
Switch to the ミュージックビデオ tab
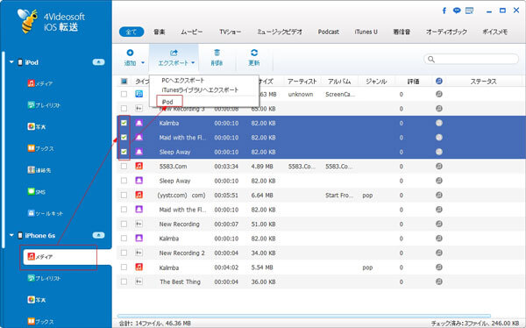click(280, 32)
